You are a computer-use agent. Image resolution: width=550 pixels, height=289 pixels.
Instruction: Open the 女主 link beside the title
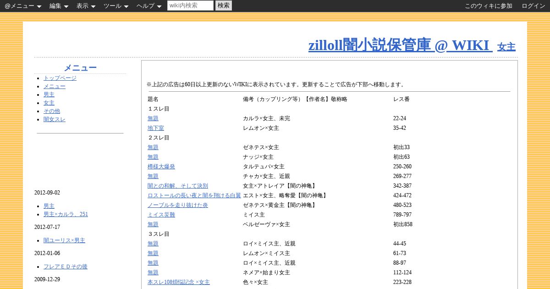tap(506, 47)
